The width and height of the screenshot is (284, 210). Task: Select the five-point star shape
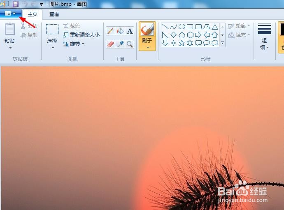click(x=182, y=43)
